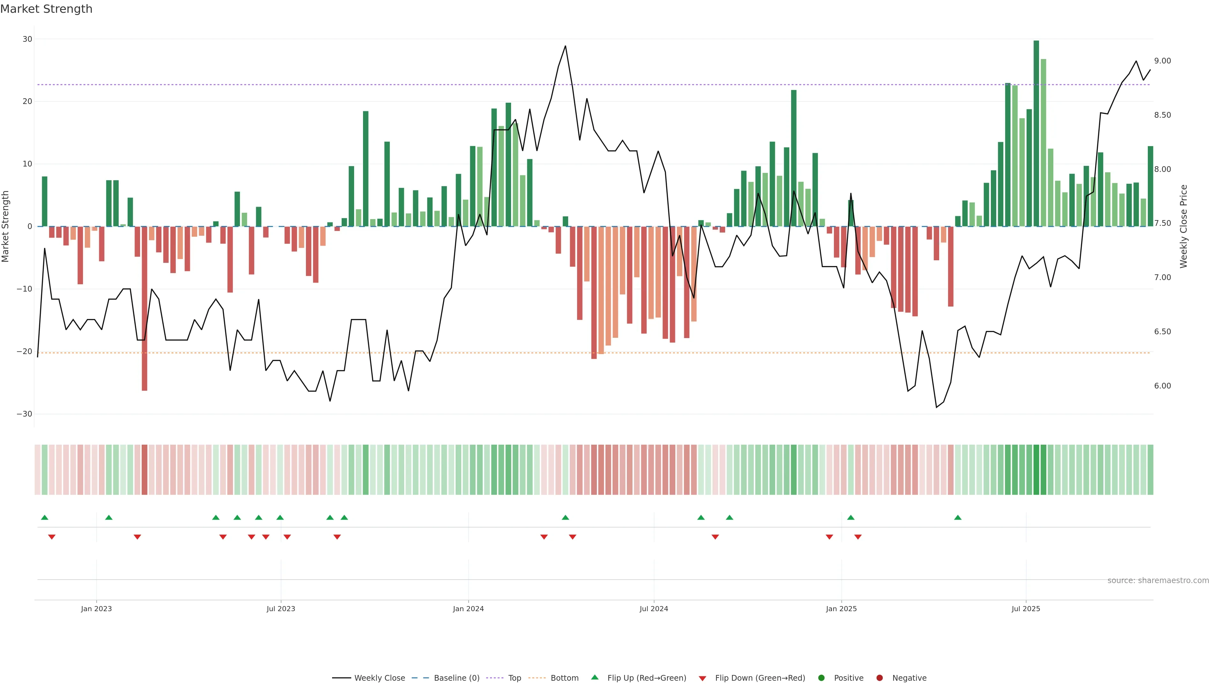1225x689 pixels.
Task: Click the Positive green circle legend icon
Action: [x=821, y=678]
